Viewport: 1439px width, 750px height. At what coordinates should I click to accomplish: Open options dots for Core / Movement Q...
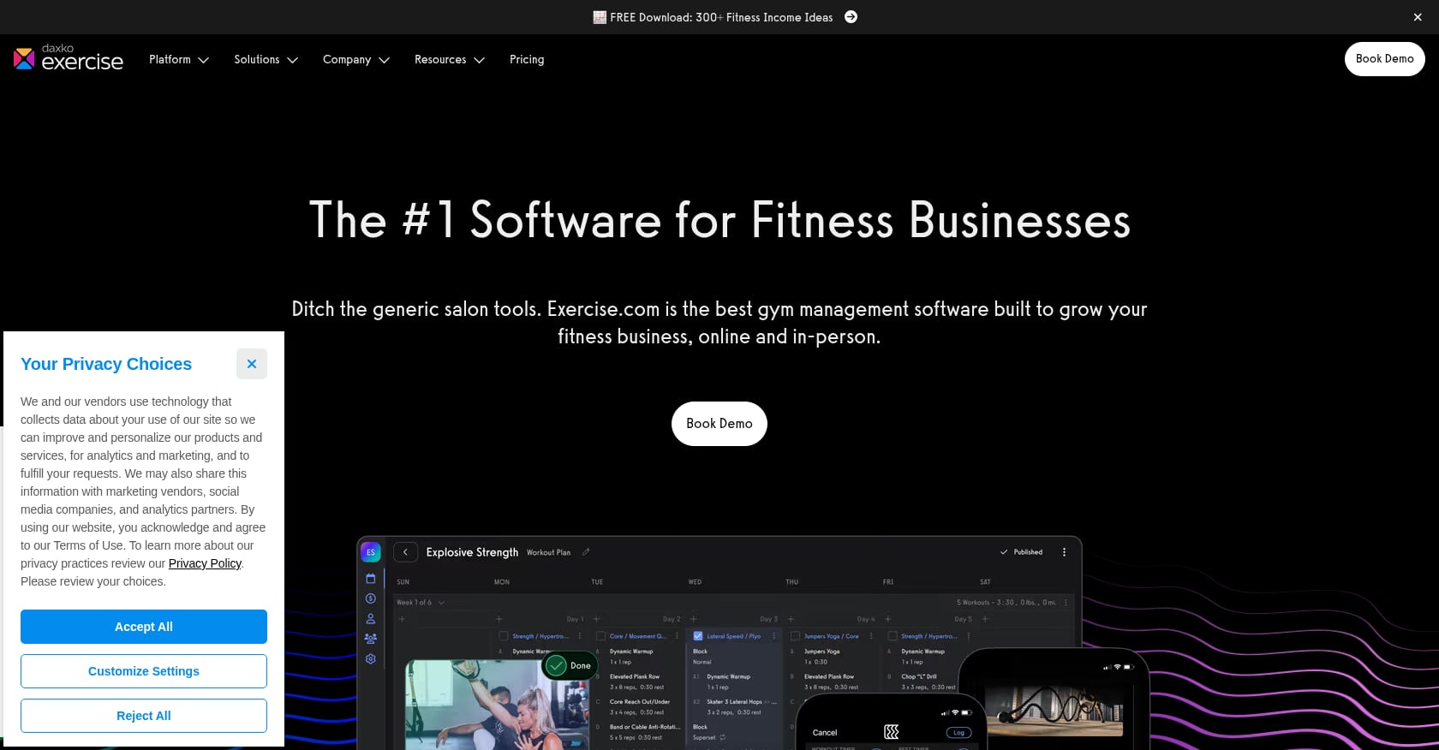(x=678, y=636)
